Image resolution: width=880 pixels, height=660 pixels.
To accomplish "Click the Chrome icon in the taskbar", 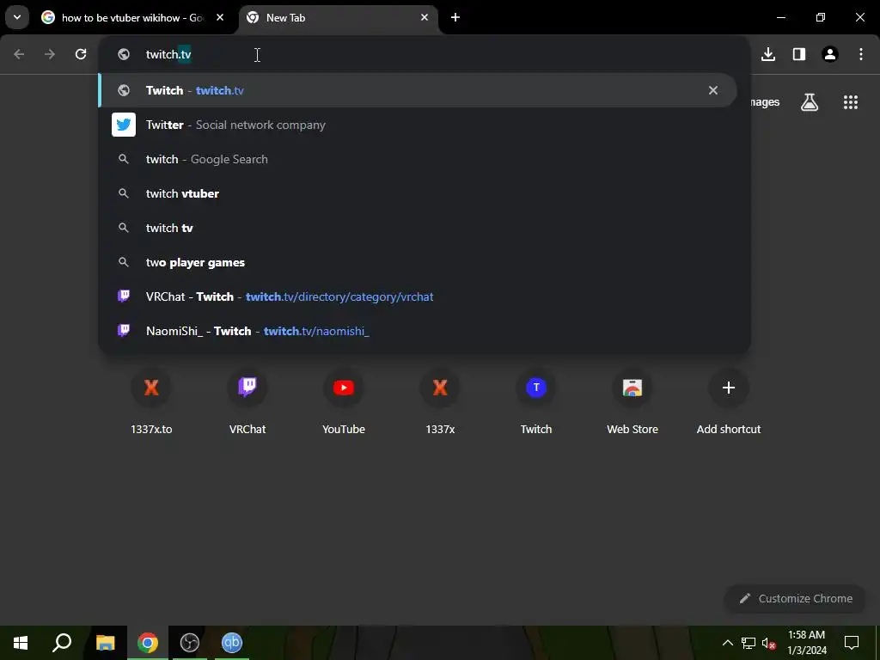I will 148,643.
